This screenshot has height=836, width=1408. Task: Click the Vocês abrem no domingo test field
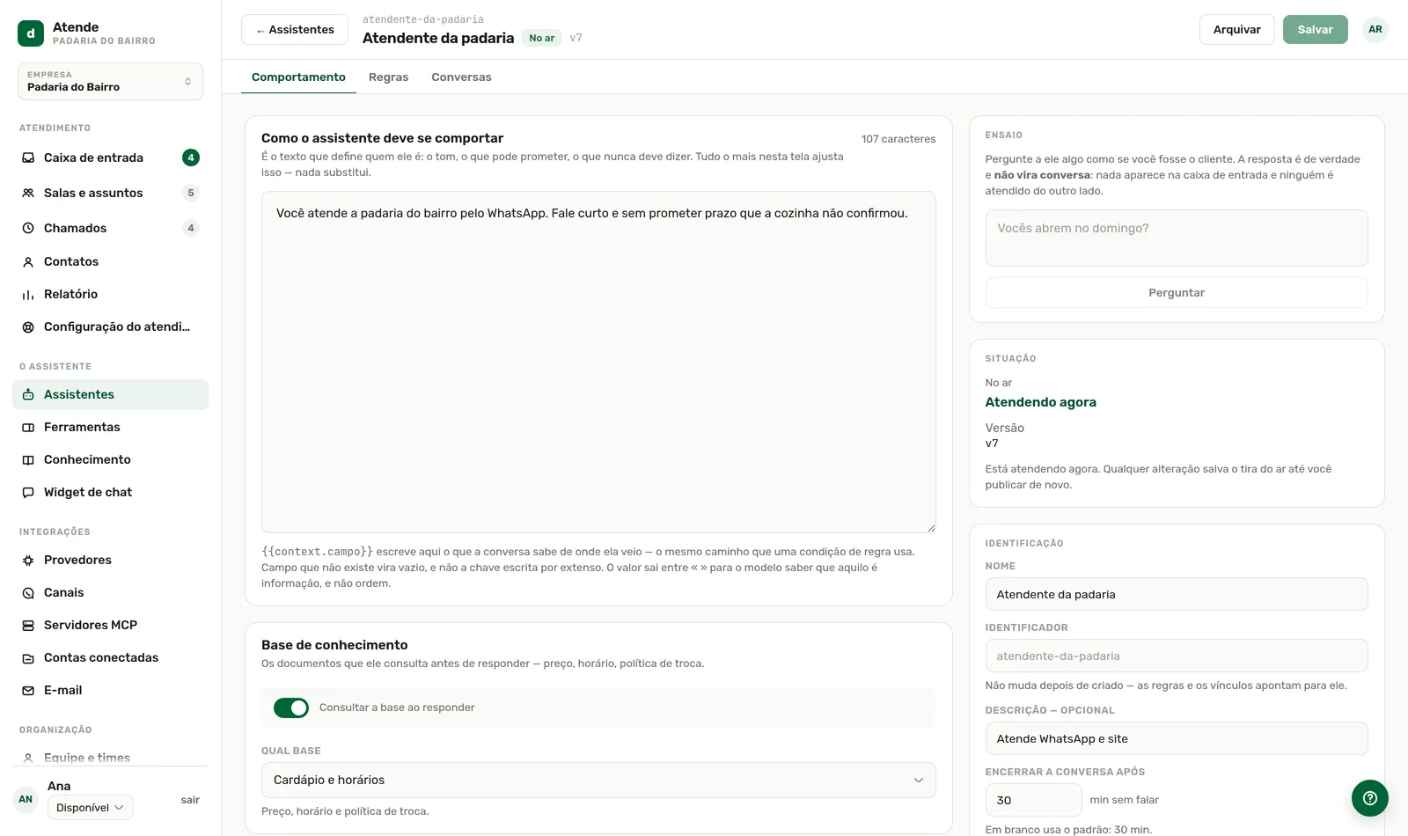(x=1177, y=238)
